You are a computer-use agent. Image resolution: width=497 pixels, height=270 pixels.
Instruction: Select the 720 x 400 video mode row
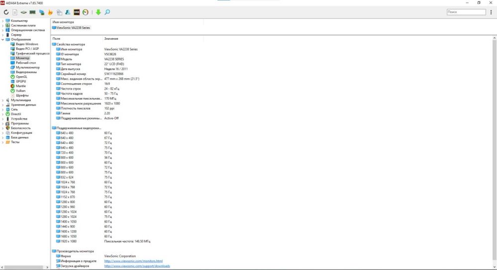(x=84, y=152)
